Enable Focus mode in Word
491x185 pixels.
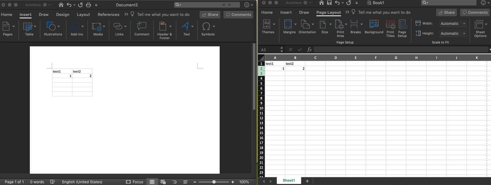(x=134, y=182)
